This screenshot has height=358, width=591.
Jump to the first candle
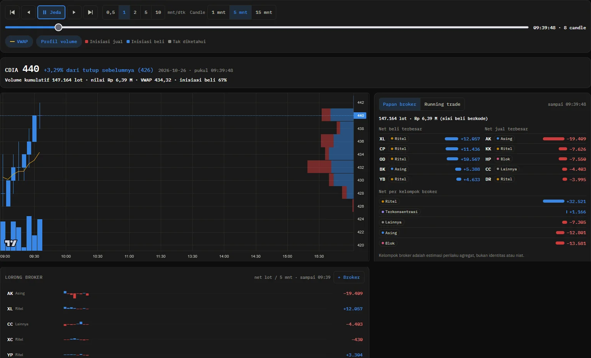coord(12,12)
